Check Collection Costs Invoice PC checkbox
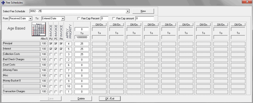This screenshot has height=103, width=253. click(56, 54)
